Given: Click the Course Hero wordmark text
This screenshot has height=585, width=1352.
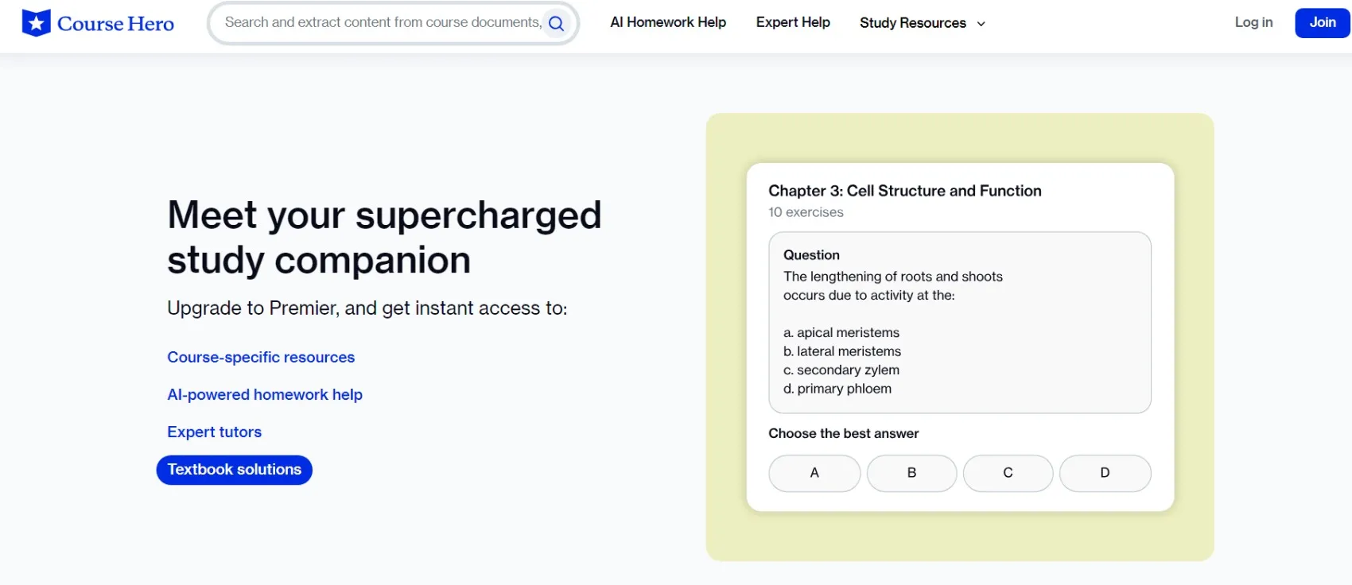Looking at the screenshot, I should pyautogui.click(x=115, y=24).
